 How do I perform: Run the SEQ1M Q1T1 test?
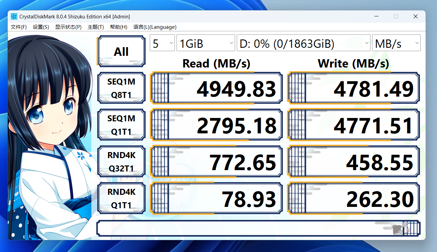(x=121, y=125)
